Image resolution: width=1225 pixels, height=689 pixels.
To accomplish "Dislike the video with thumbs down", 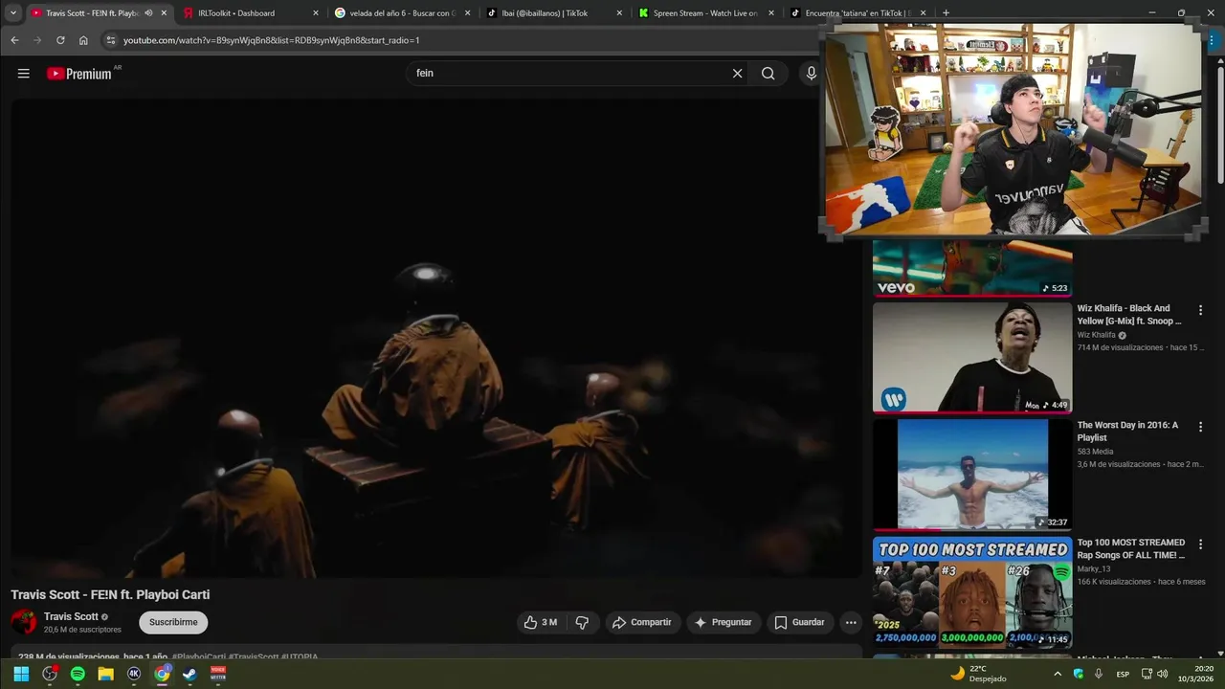I will pyautogui.click(x=582, y=622).
